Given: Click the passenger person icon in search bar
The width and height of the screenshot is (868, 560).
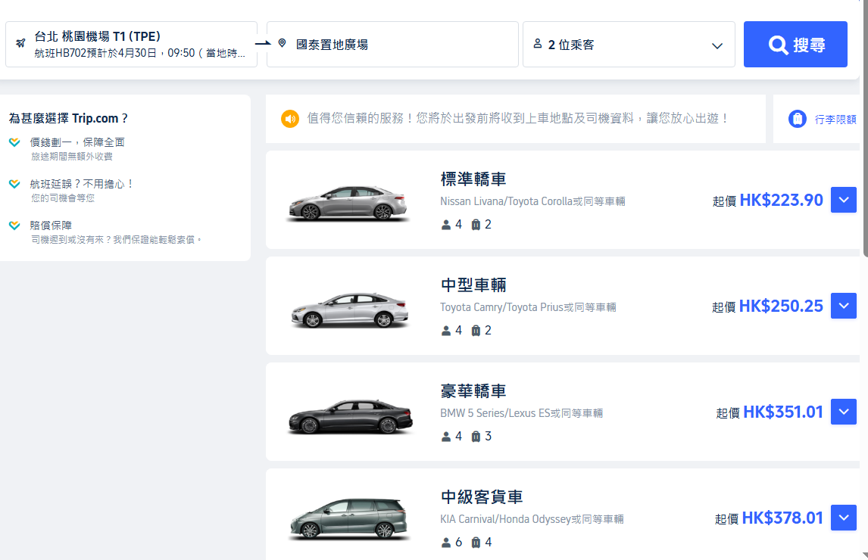Looking at the screenshot, I should [538, 44].
